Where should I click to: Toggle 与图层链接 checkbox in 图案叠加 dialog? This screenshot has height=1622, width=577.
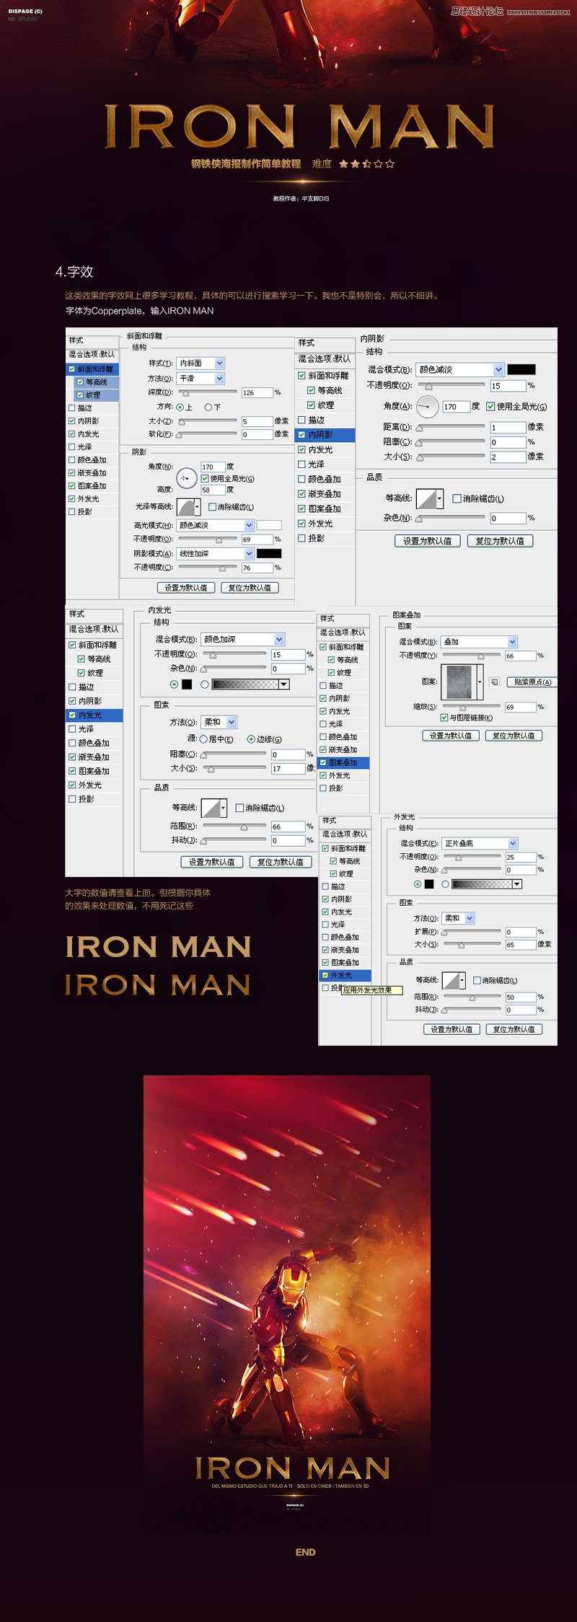(444, 718)
